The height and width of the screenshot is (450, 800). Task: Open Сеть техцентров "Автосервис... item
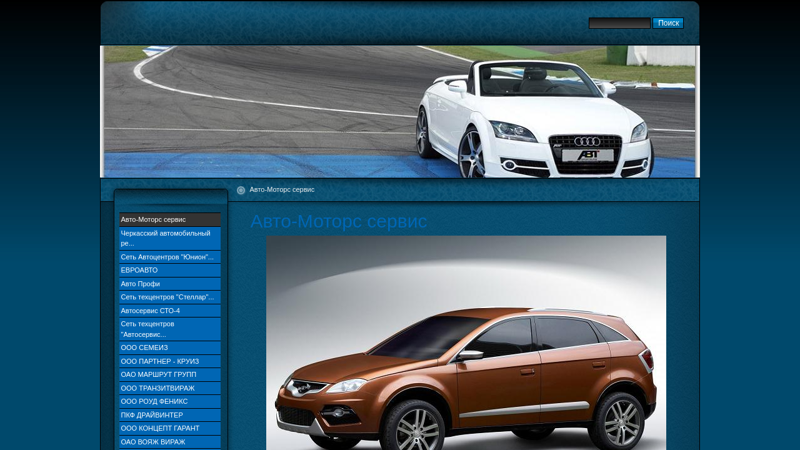coord(170,329)
